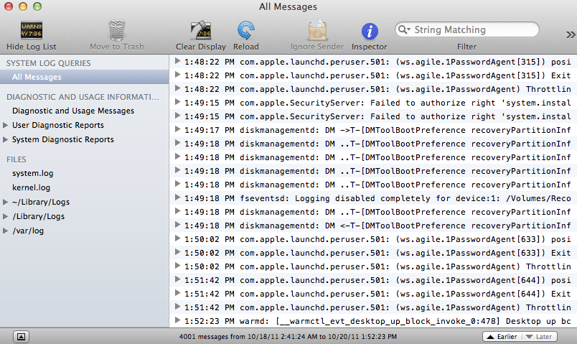Select the System Diagnostic Reports item
The width and height of the screenshot is (577, 344).
coord(63,139)
